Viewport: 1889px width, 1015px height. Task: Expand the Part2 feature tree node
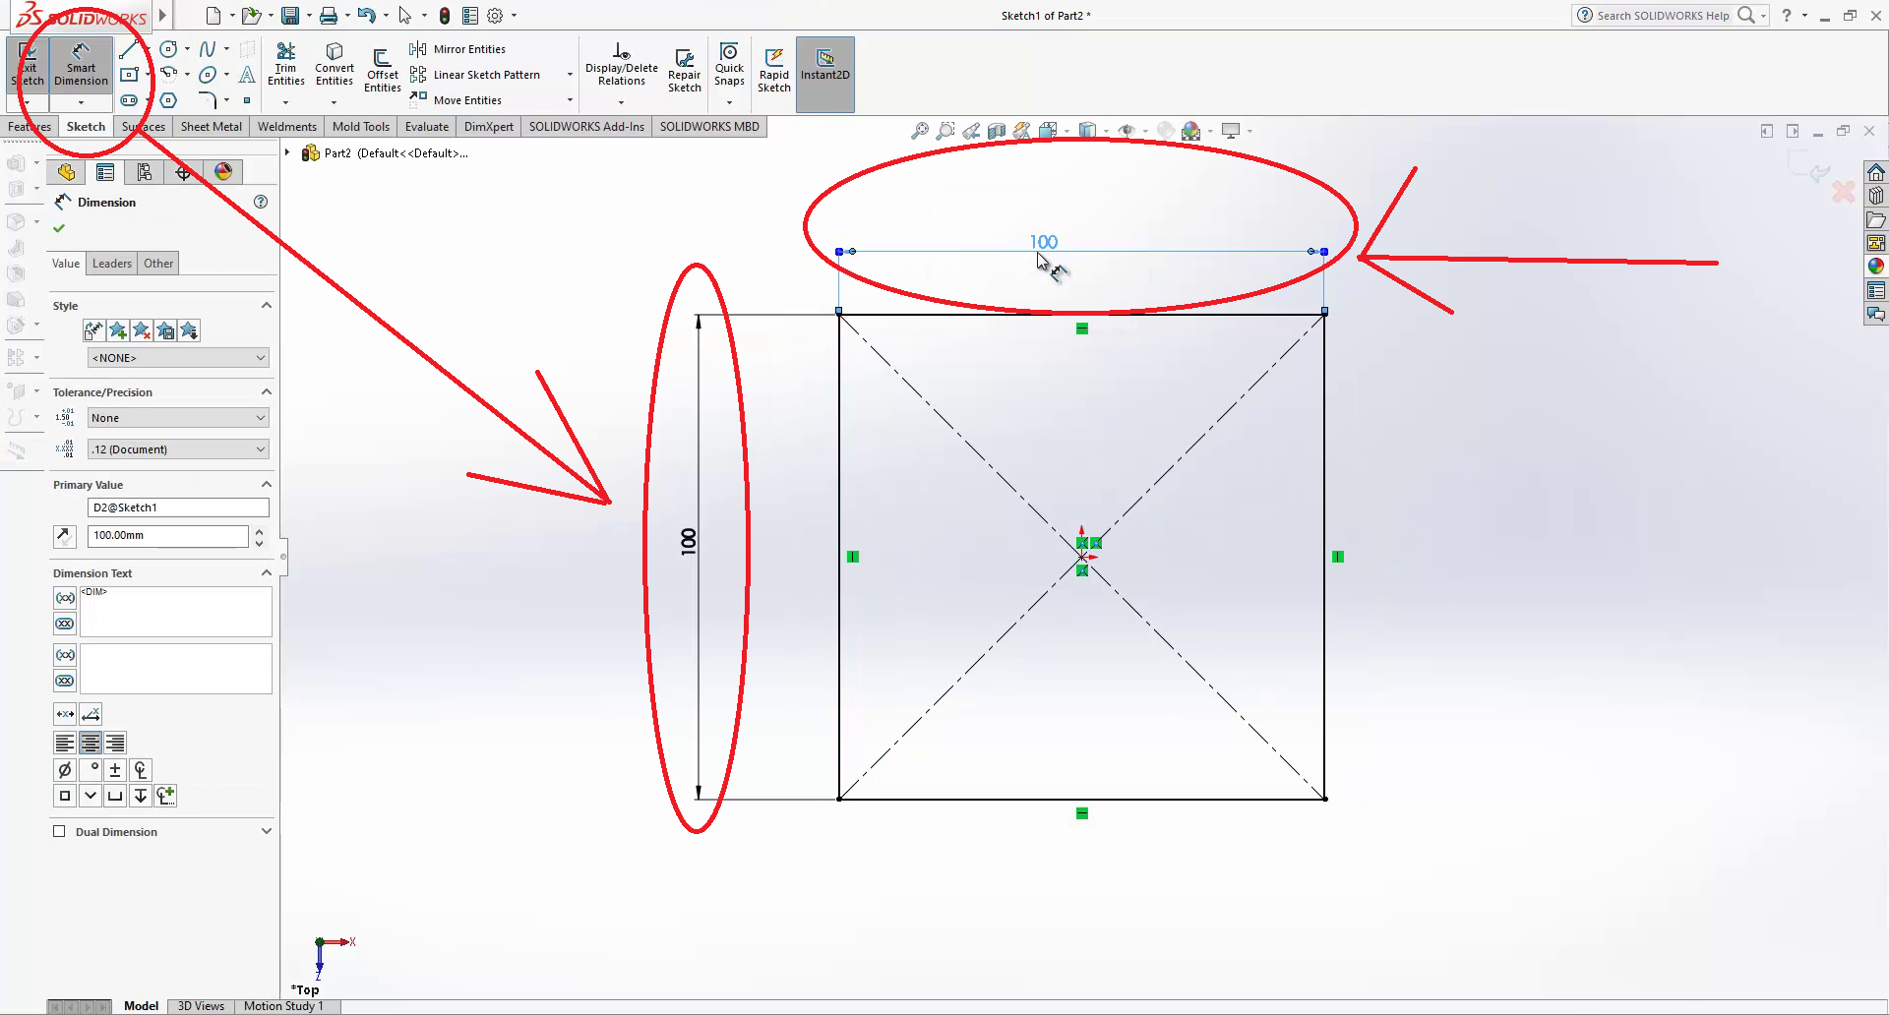click(x=287, y=152)
